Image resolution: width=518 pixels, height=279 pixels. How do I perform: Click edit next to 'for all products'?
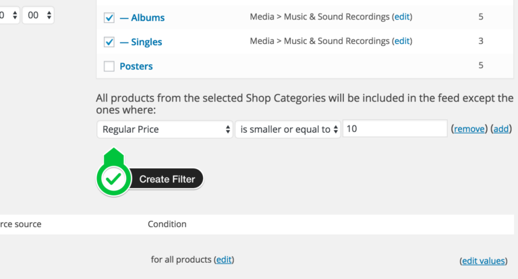pos(224,260)
